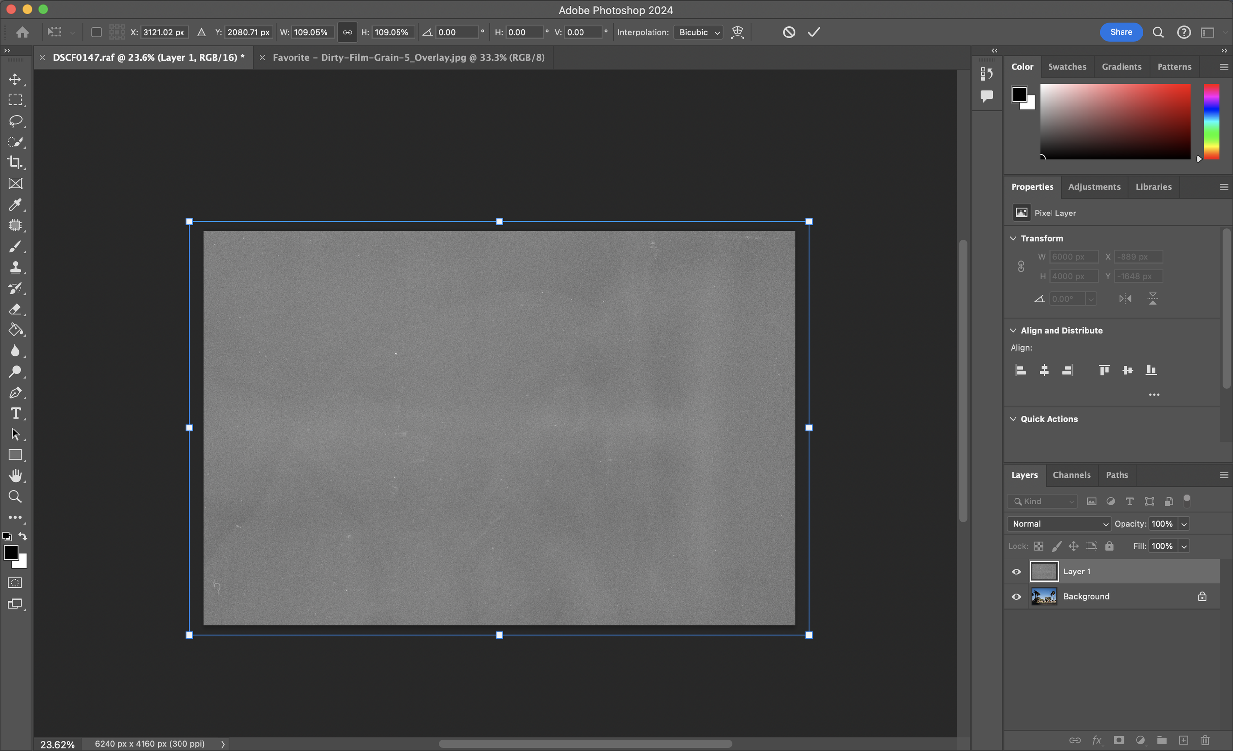Select the Lasso tool
Viewport: 1233px width, 751px height.
pyautogui.click(x=15, y=121)
